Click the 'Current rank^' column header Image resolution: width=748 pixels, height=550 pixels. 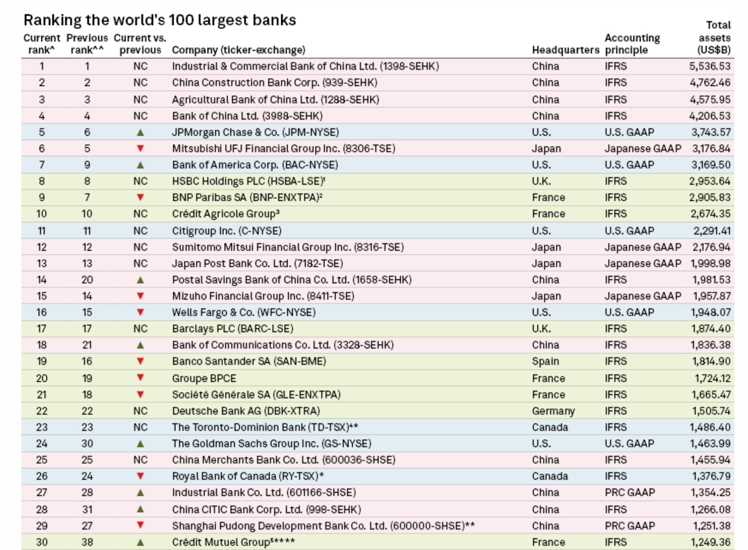[x=42, y=44]
